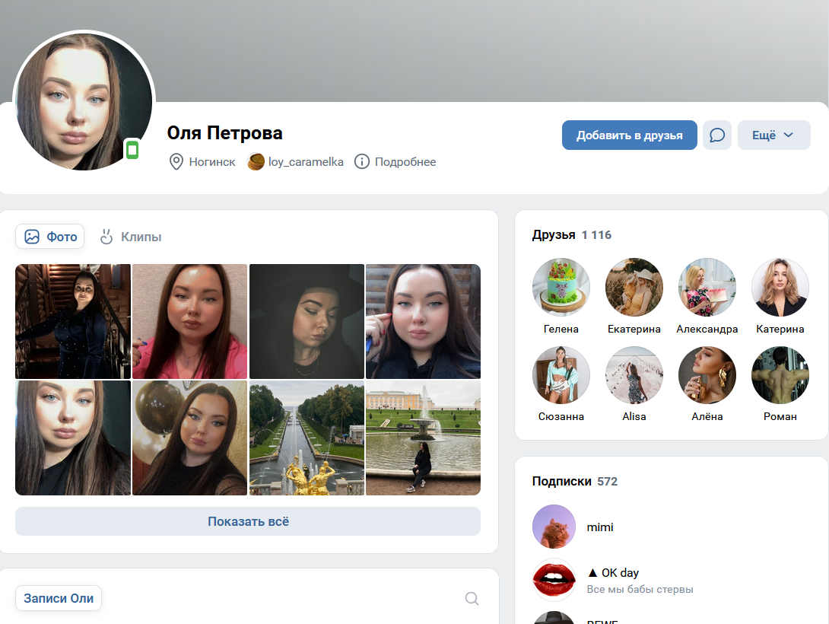Image resolution: width=829 pixels, height=624 pixels.
Task: Open the selfie with brown balloons
Action: [190, 438]
